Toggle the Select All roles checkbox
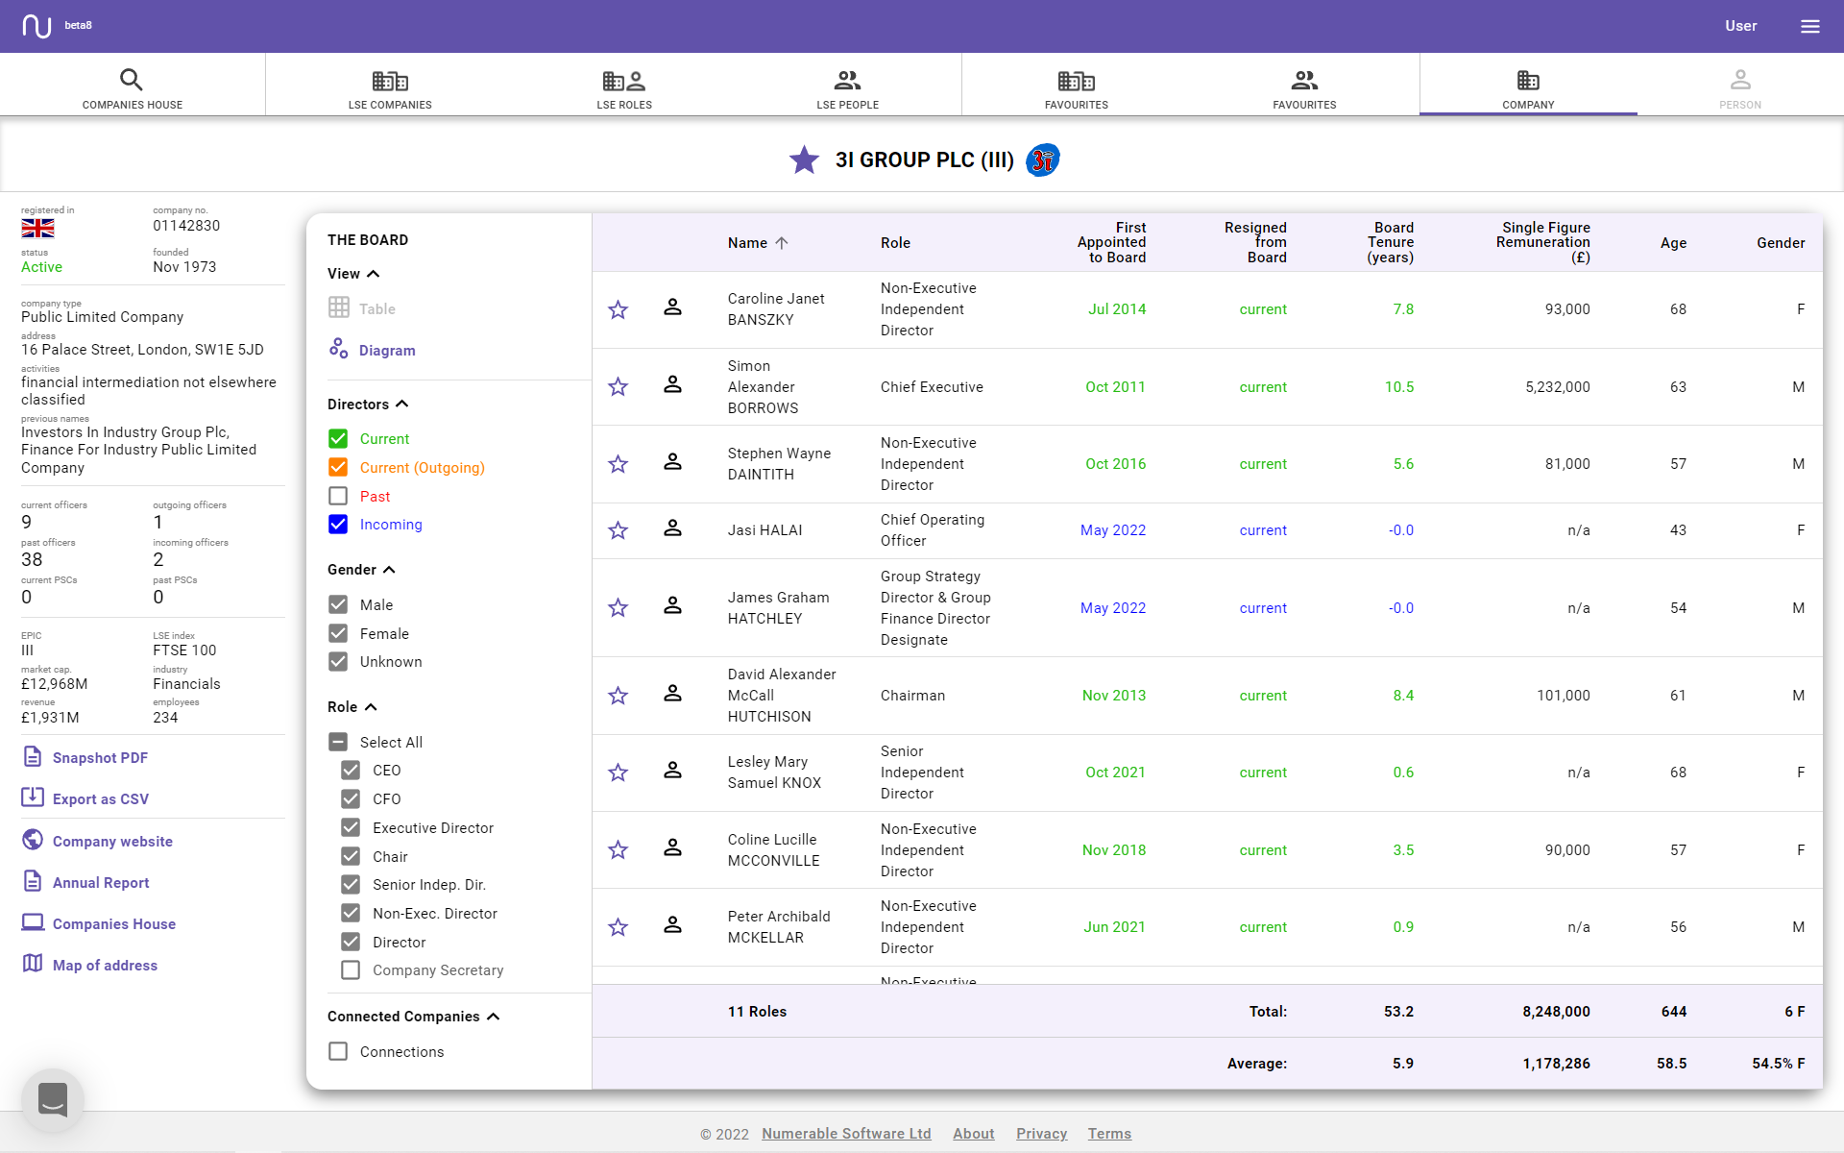1844x1153 pixels. click(x=338, y=742)
